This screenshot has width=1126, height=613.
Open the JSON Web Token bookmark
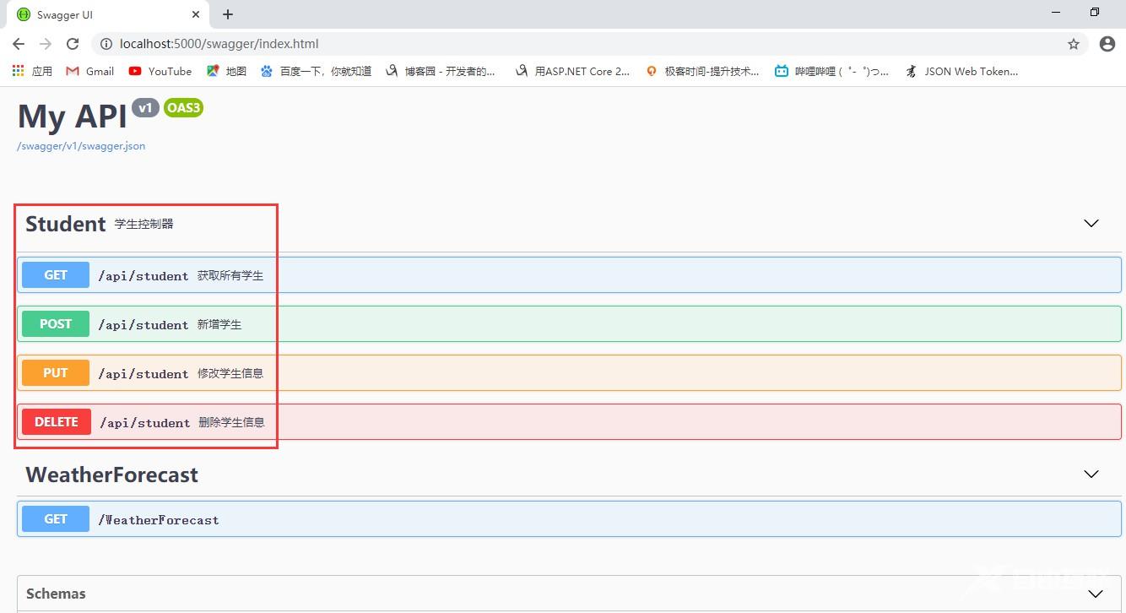961,72
